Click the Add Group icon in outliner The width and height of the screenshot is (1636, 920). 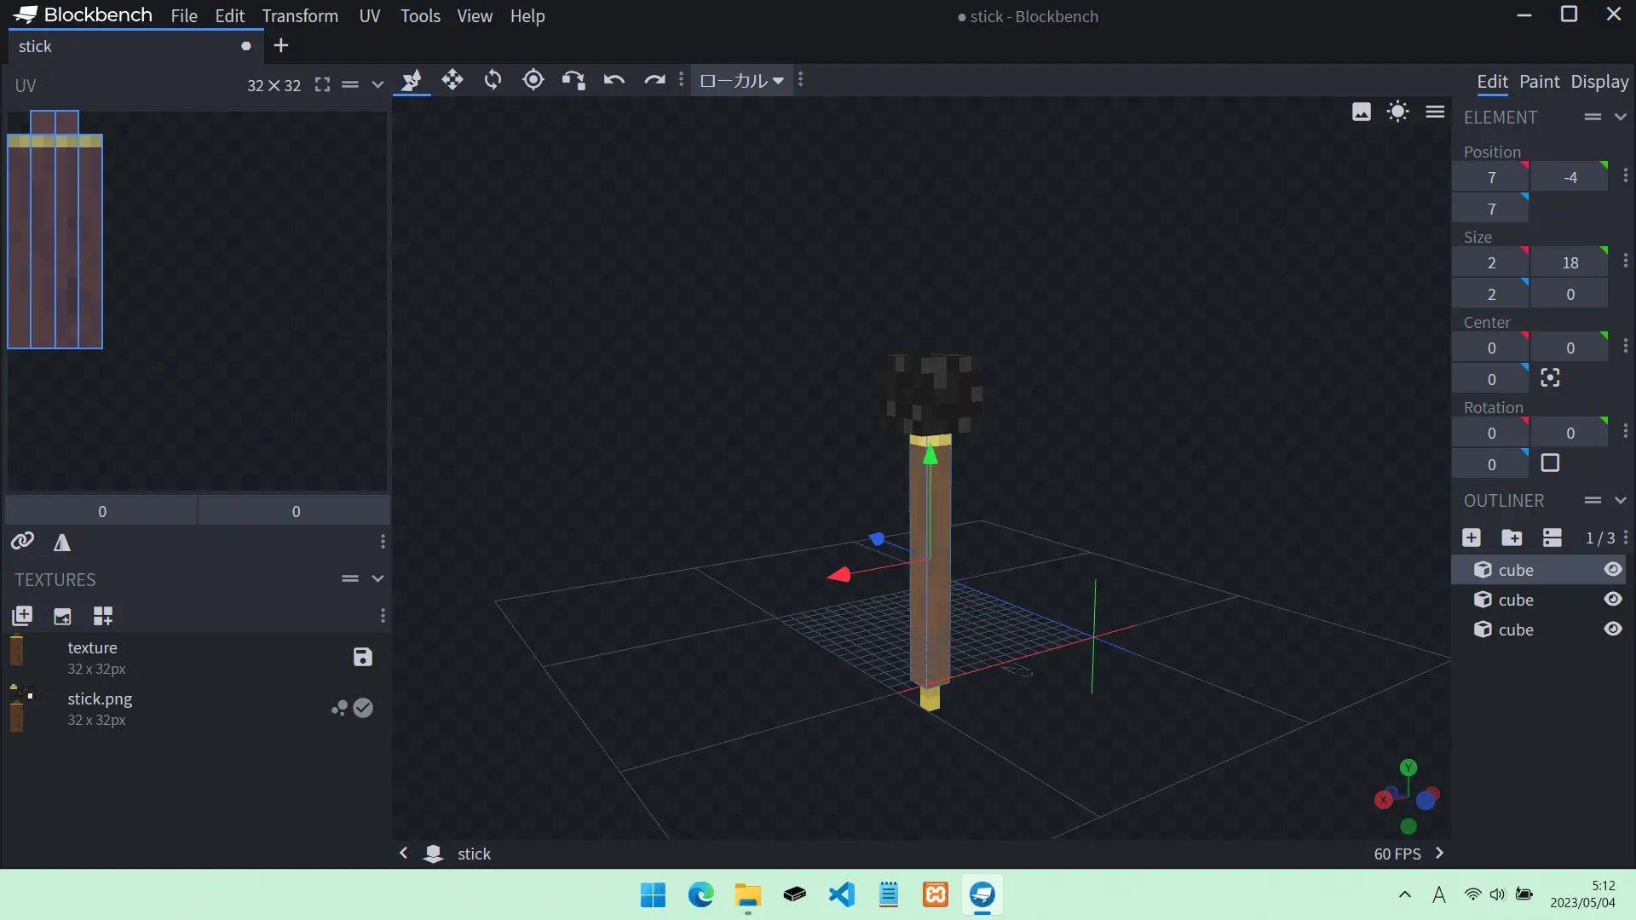pos(1512,538)
